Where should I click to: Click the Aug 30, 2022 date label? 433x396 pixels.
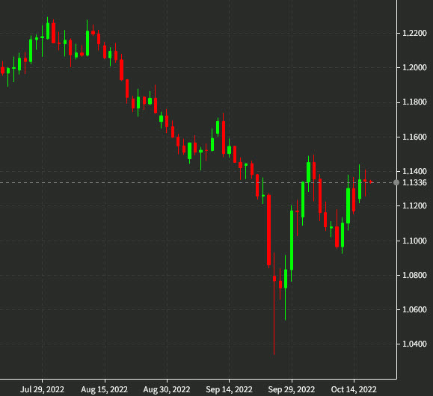(x=167, y=389)
